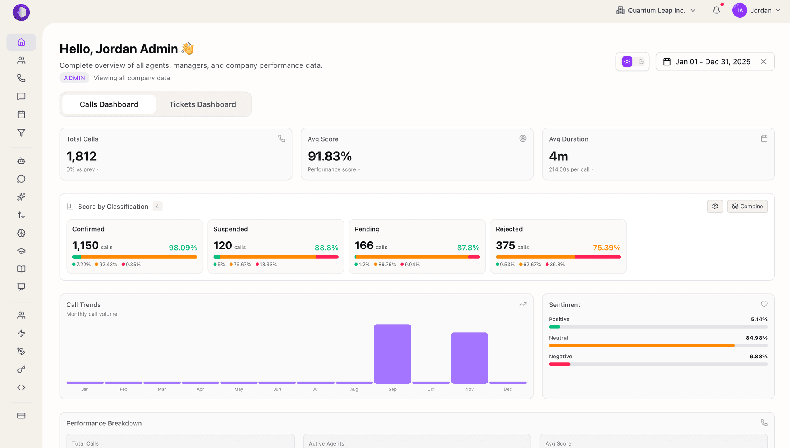Enable light mode with the sun toggle

pyautogui.click(x=627, y=61)
